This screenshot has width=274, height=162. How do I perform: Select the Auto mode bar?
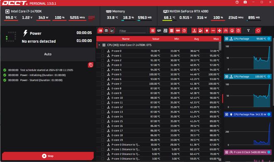(48, 54)
